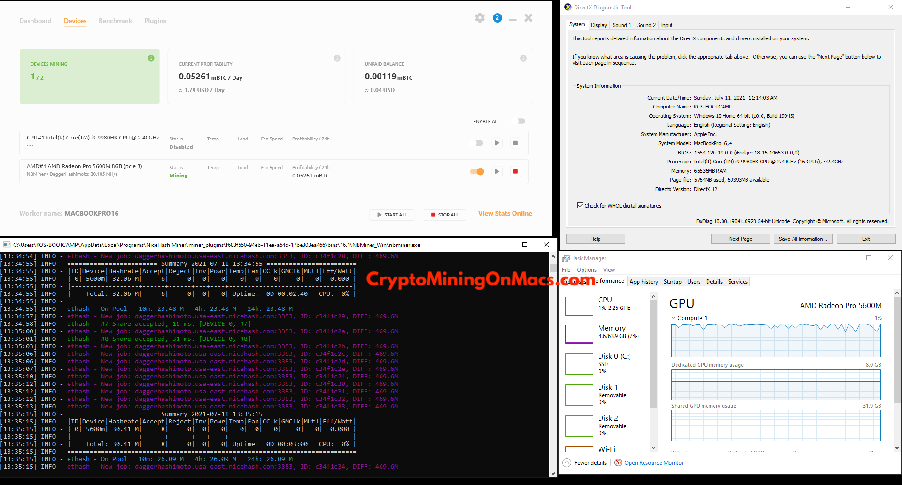The height and width of the screenshot is (485, 902).
Task: Open Task Manager File menu
Action: point(566,270)
